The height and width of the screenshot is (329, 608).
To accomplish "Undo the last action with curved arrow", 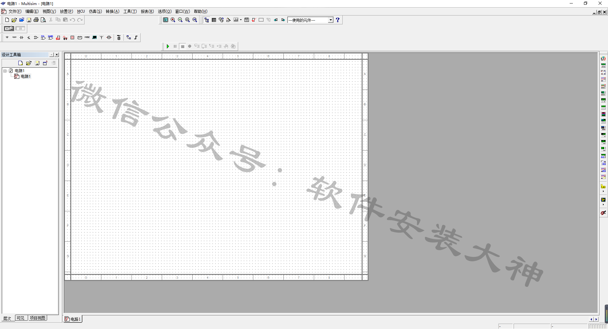I will point(73,20).
